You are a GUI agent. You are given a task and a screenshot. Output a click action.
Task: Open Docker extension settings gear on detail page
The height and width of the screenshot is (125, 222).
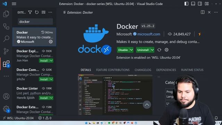[x=166, y=50]
